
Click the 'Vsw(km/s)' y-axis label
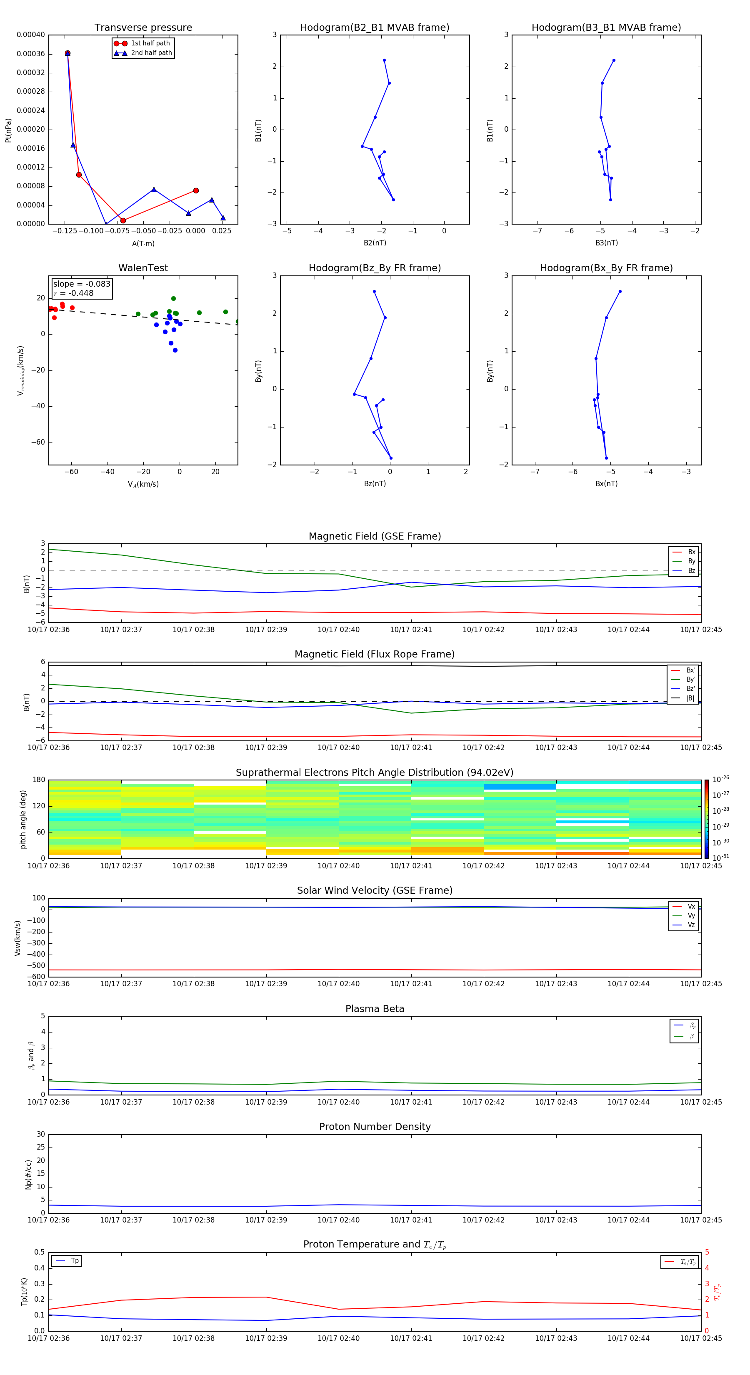click(x=17, y=938)
